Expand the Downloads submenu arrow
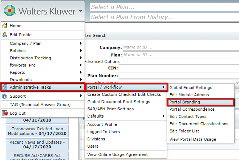The height and width of the screenshot is (160, 239). point(81,79)
